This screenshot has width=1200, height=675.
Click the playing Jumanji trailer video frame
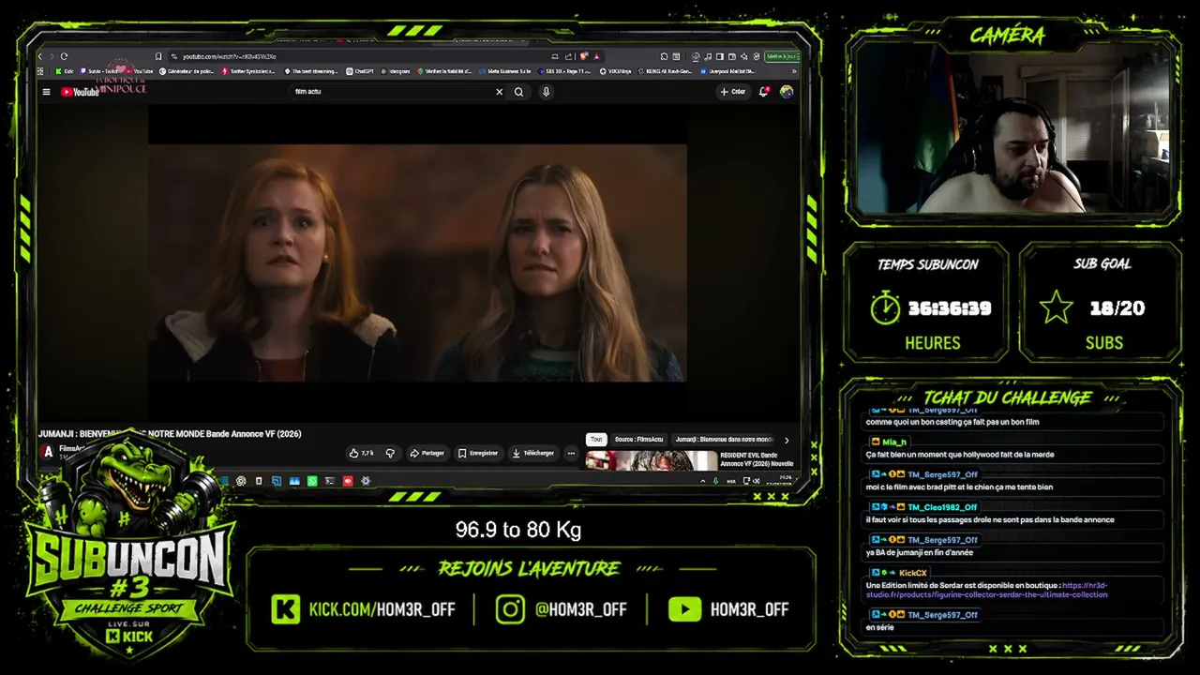click(x=417, y=262)
